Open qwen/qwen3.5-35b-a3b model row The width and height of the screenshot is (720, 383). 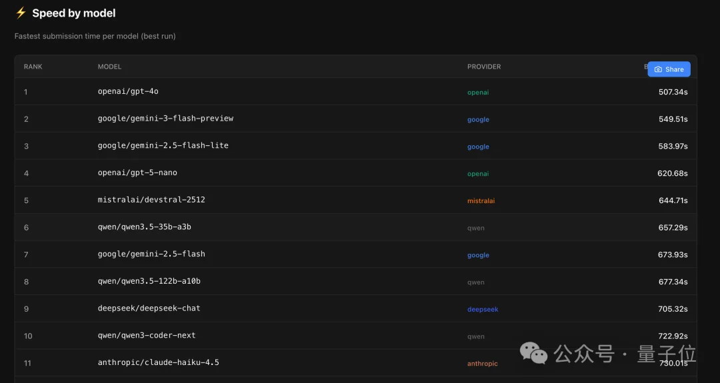(x=145, y=227)
